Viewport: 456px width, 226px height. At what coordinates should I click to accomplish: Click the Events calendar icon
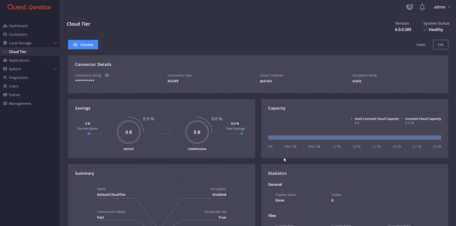[x=5, y=95]
